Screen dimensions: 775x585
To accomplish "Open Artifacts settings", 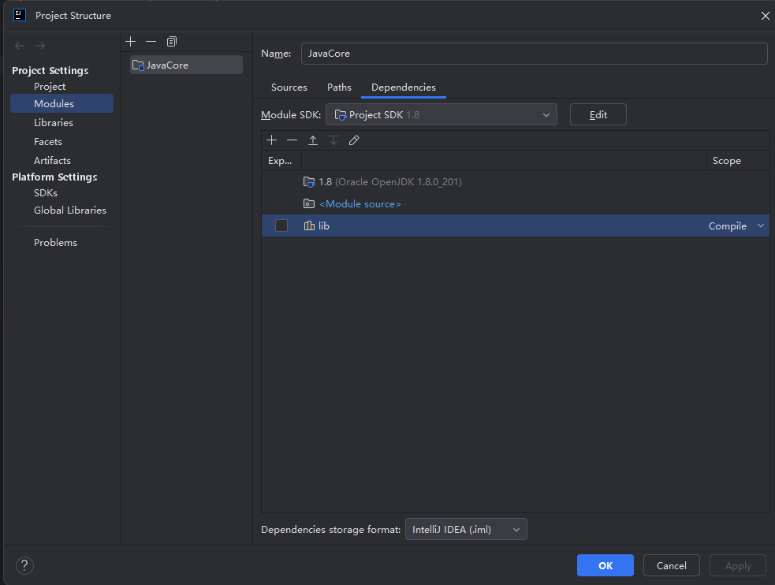I will click(x=52, y=161).
